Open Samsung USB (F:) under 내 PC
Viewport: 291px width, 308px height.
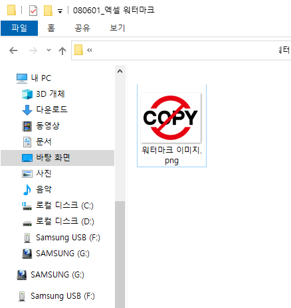[x=68, y=238]
